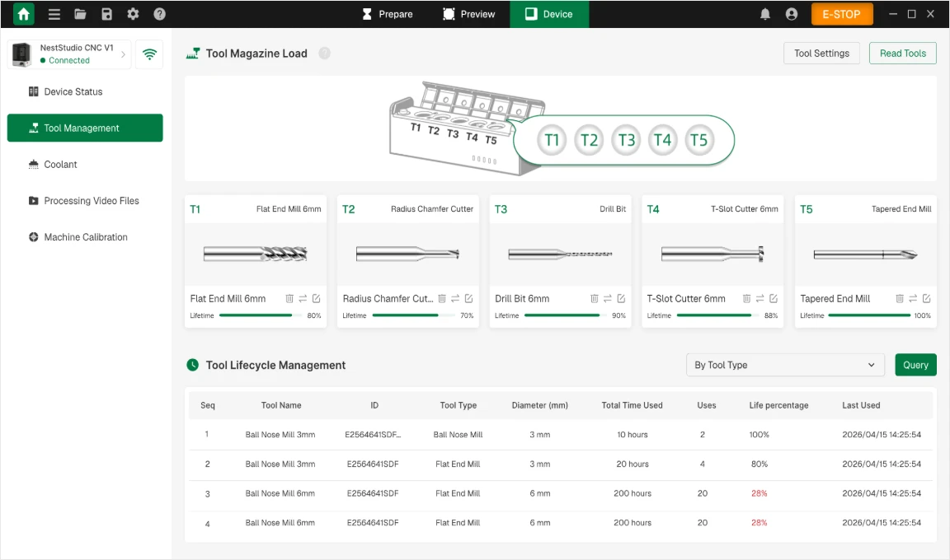Check the Wi-Fi connection icon

149,54
